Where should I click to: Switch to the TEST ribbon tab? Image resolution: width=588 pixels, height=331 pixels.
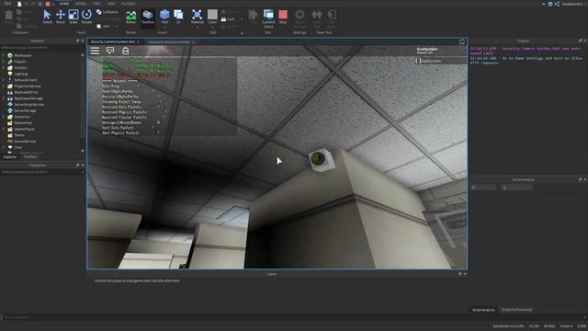click(x=97, y=4)
